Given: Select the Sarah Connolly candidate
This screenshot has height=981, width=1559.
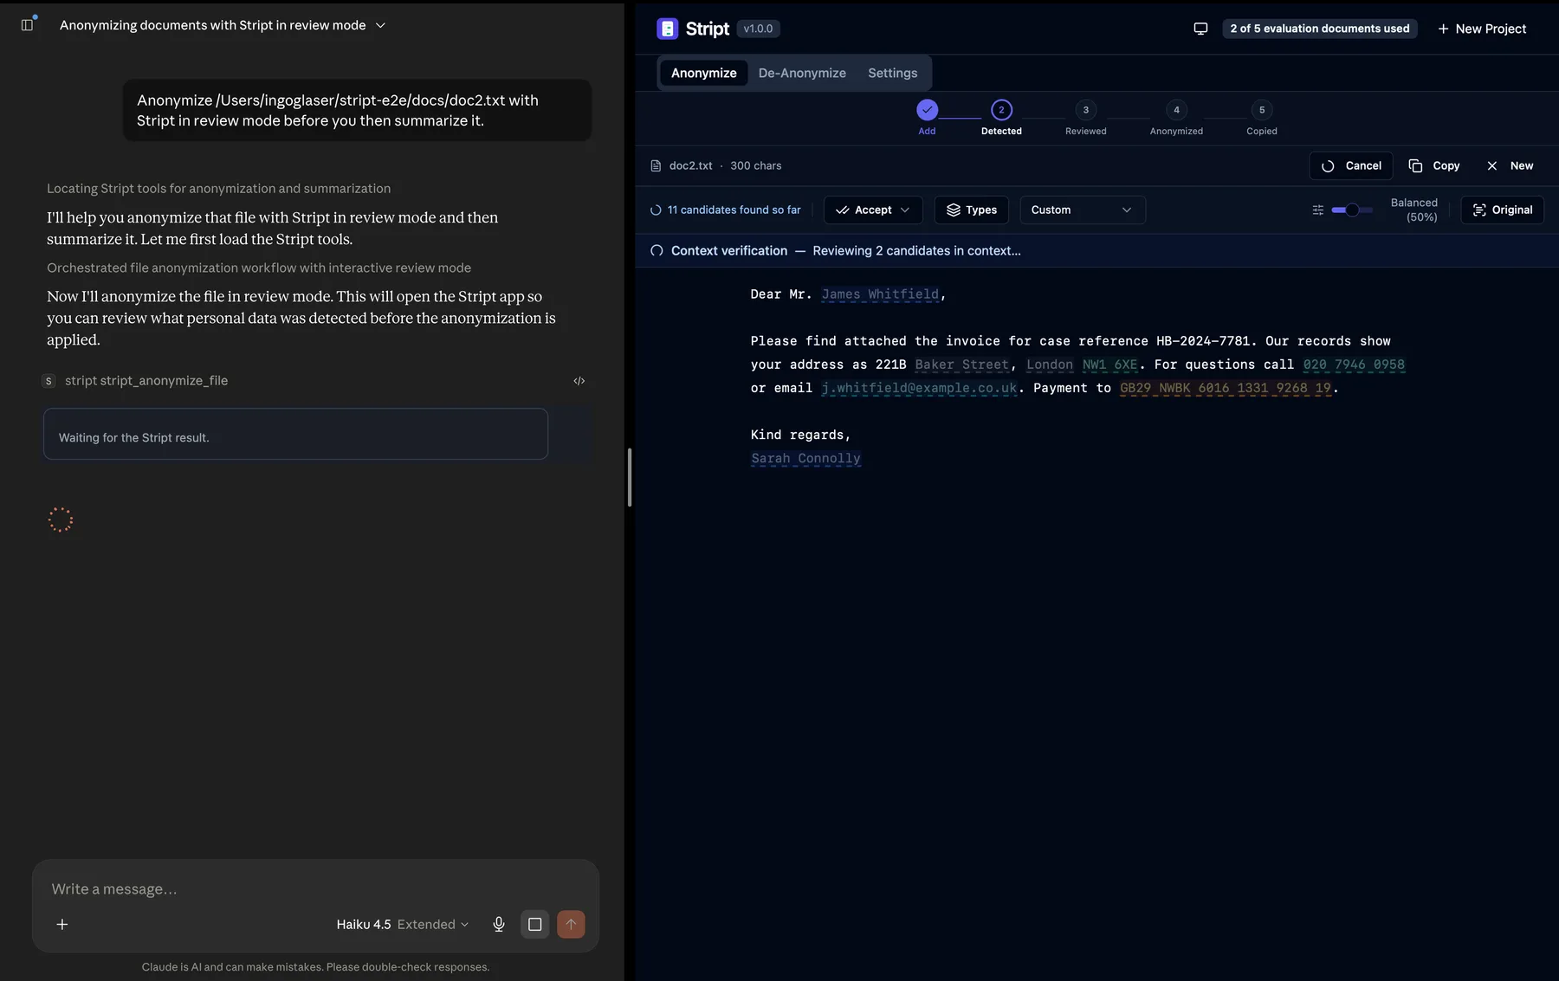Looking at the screenshot, I should click(805, 458).
